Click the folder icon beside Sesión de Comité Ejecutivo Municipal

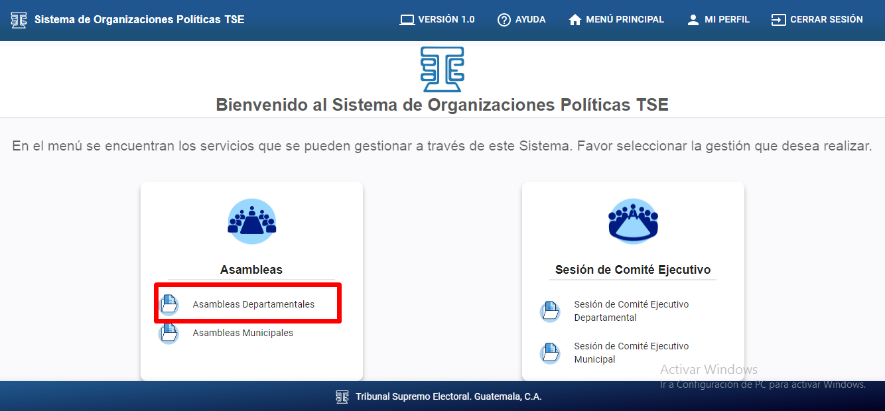pos(550,353)
